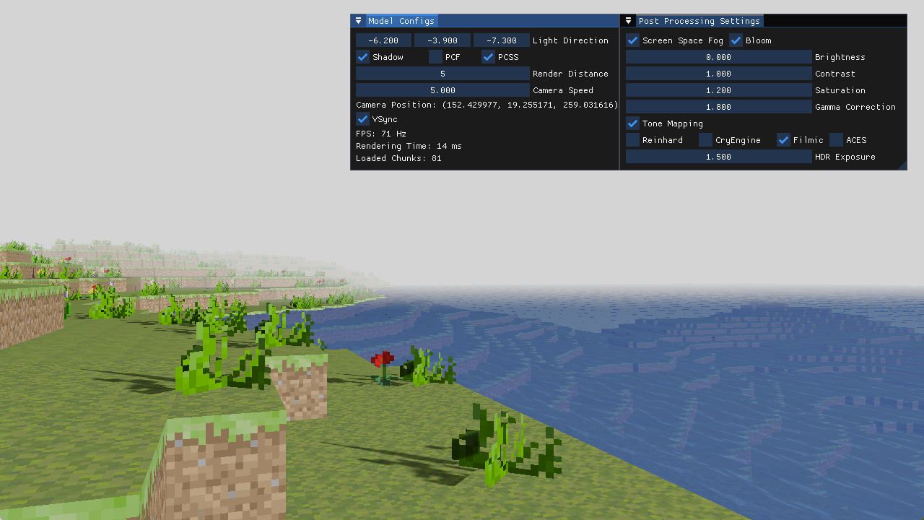Enable the CryEngine tone mapping option

(705, 140)
